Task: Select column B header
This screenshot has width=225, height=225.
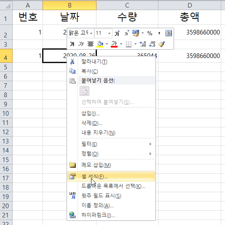Action: (x=70, y=5)
